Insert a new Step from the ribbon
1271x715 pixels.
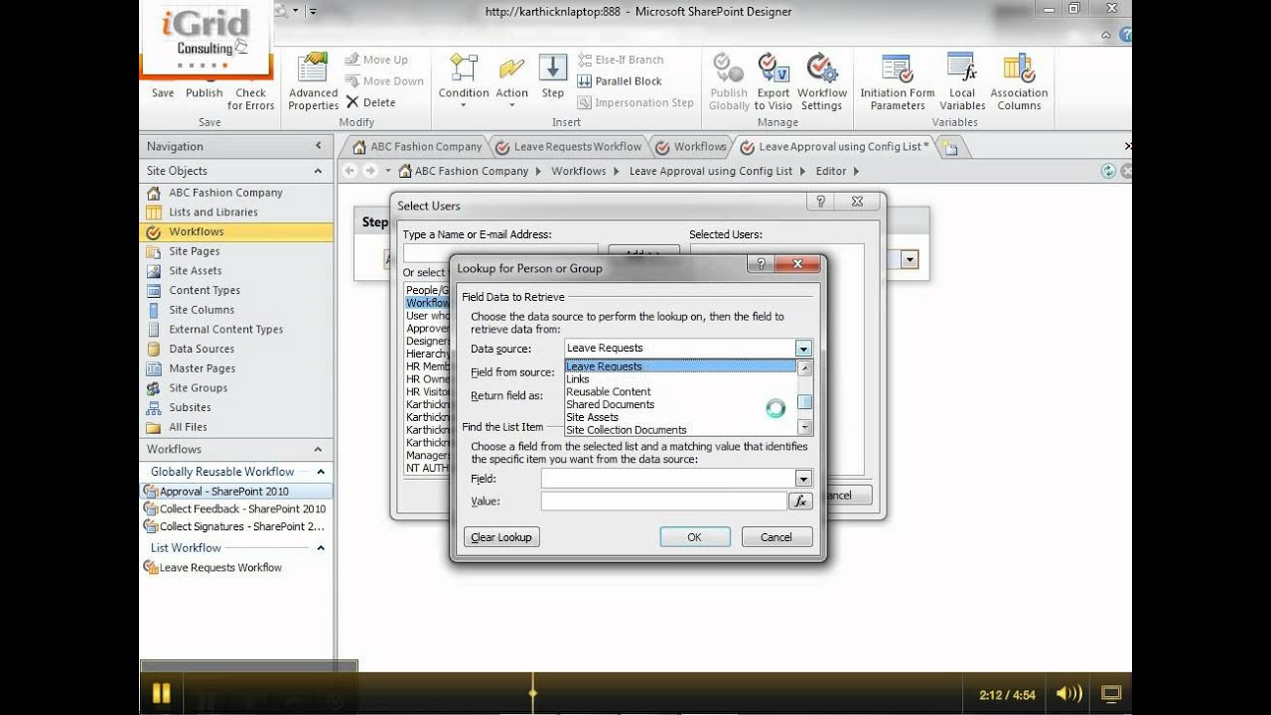[553, 76]
